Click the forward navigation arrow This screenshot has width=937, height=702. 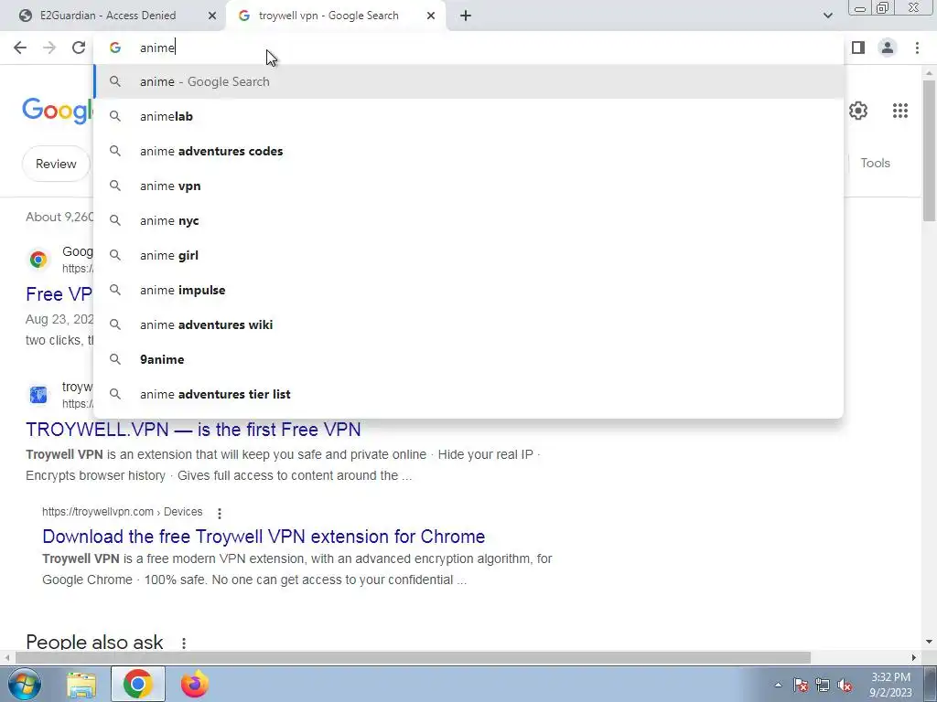[x=49, y=48]
